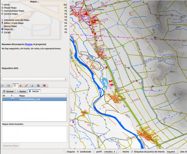Switch to the Raster tab

tap(21, 91)
